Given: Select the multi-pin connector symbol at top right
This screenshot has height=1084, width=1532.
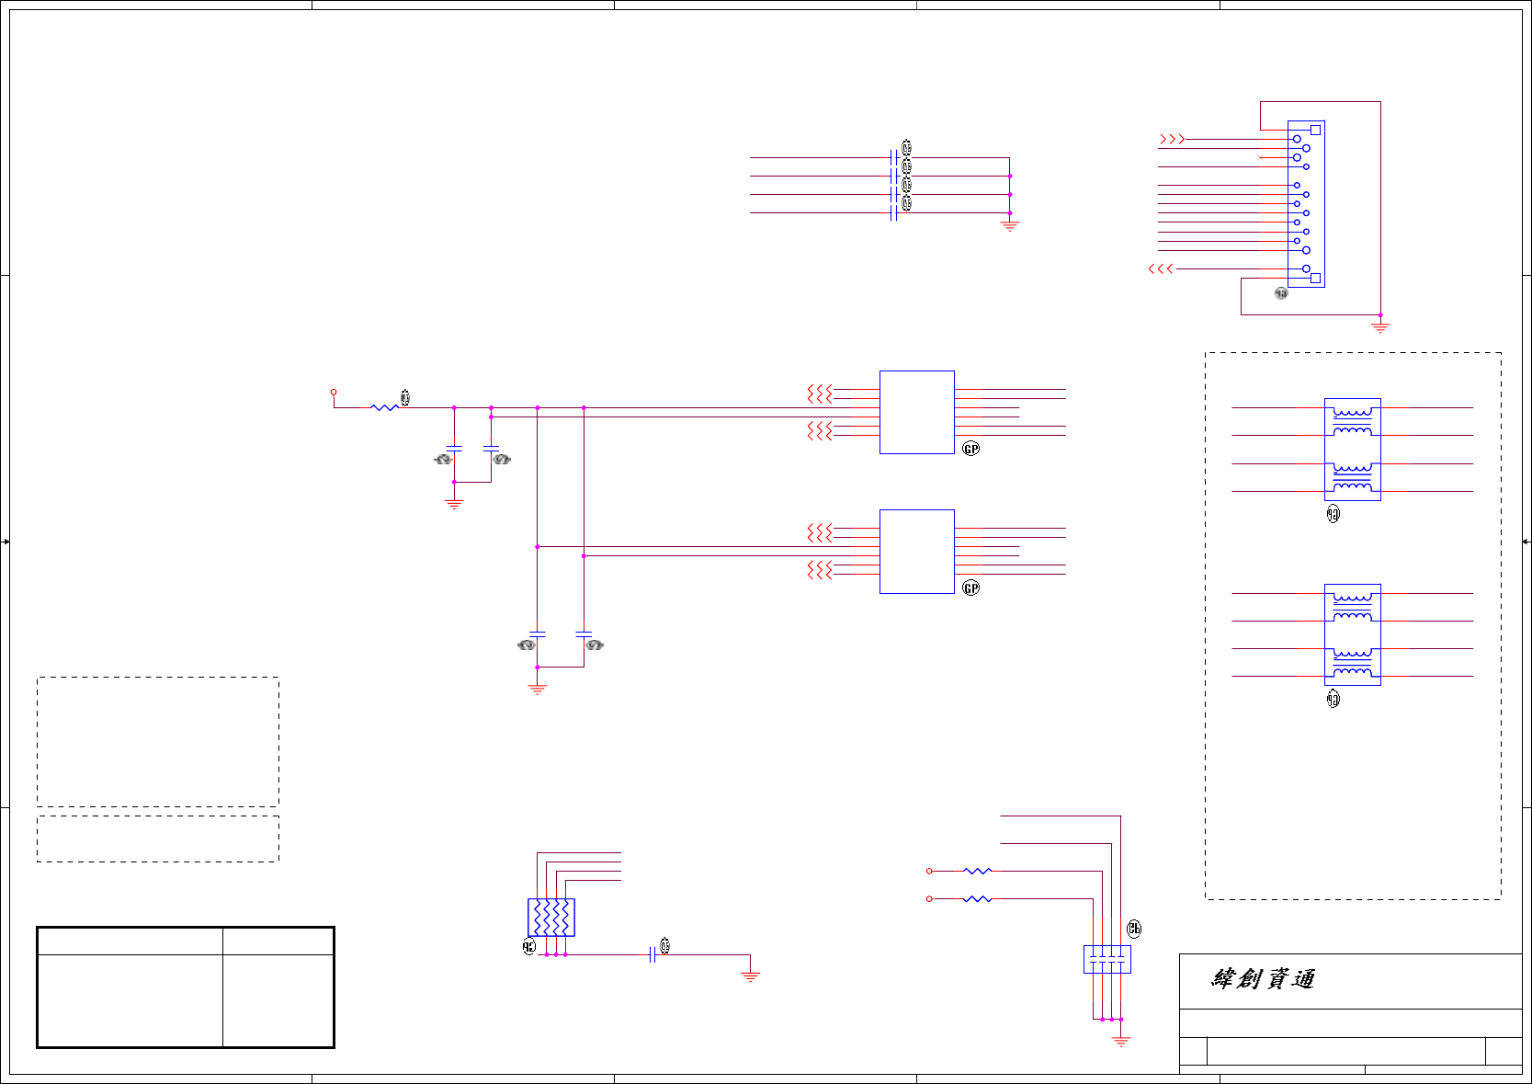Looking at the screenshot, I should (1306, 204).
